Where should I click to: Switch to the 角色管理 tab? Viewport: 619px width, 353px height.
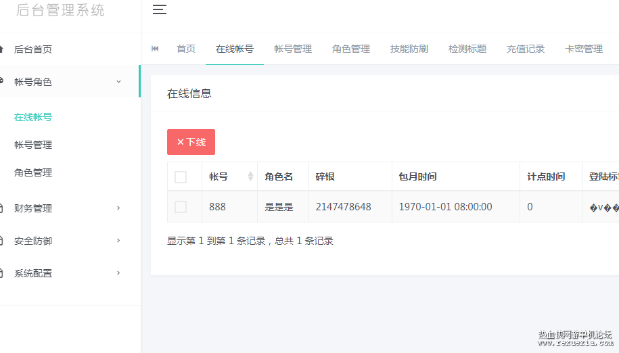[351, 49]
